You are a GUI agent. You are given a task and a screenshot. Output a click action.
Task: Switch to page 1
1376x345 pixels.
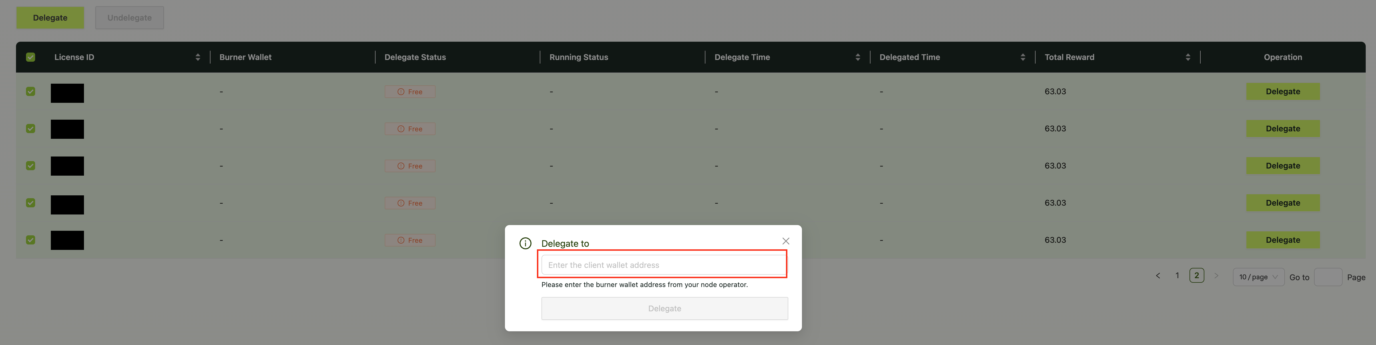[1177, 276]
